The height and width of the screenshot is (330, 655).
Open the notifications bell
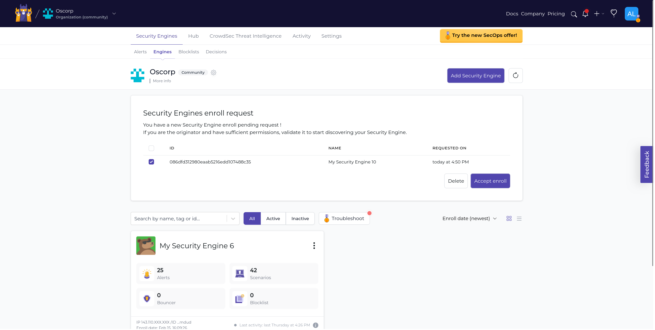[585, 14]
